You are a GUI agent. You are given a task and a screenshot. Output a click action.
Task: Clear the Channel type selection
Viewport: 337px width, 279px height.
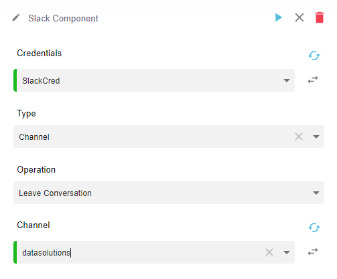299,136
